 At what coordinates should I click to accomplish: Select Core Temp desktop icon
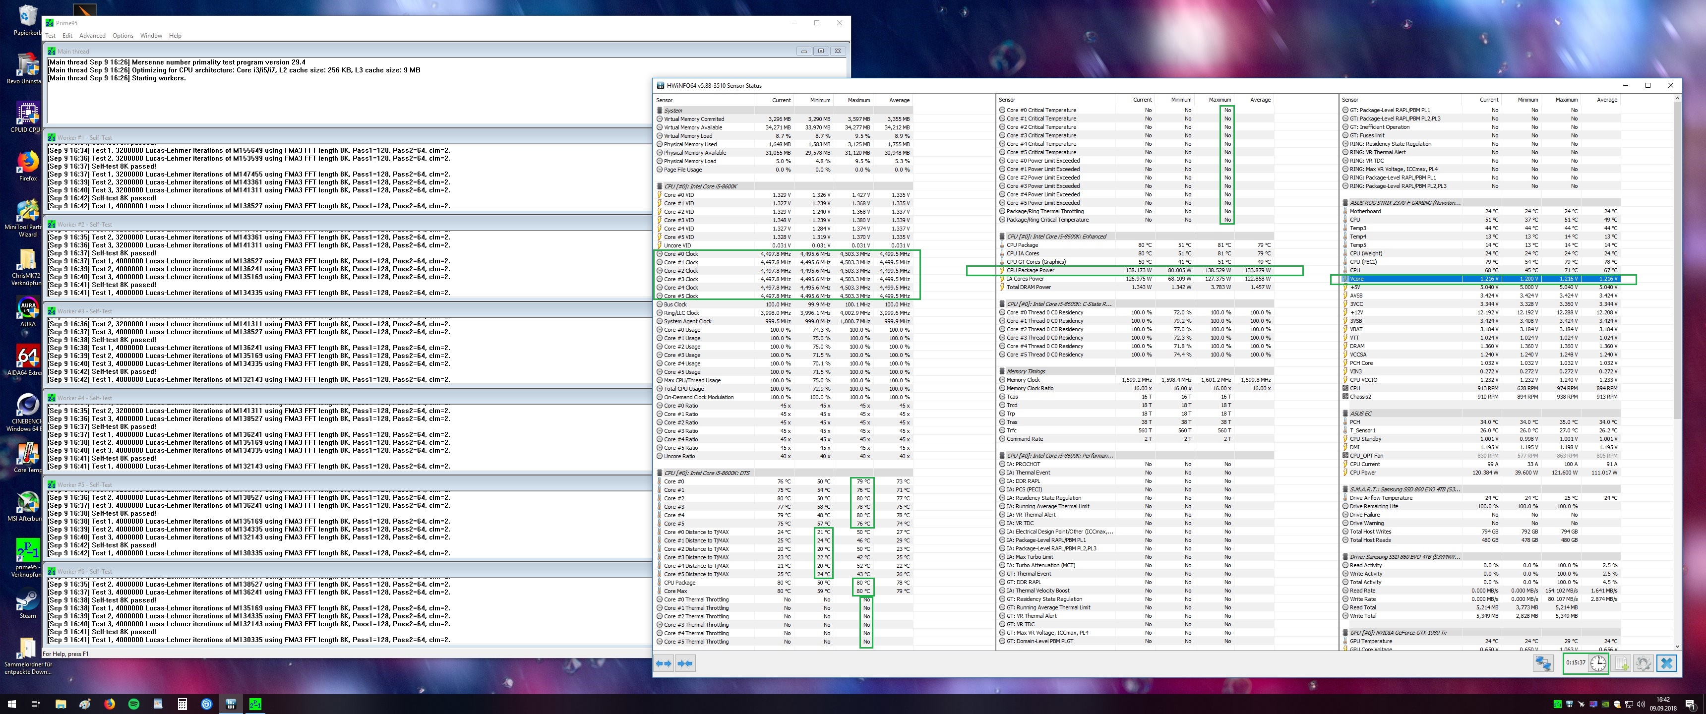coord(28,458)
